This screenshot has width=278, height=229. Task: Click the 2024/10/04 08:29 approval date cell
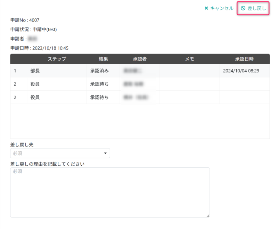[245, 71]
